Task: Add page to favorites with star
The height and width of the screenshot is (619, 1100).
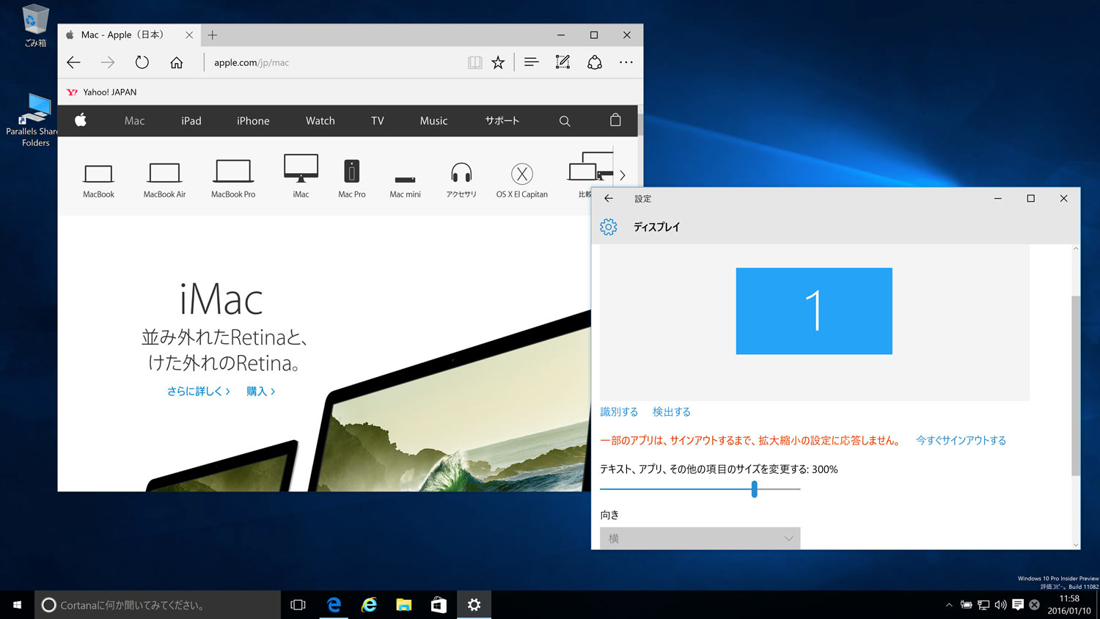Action: pos(498,62)
